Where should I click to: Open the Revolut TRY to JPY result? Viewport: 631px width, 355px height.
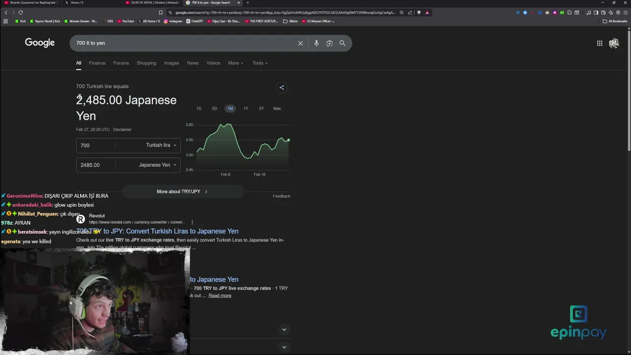(x=157, y=231)
